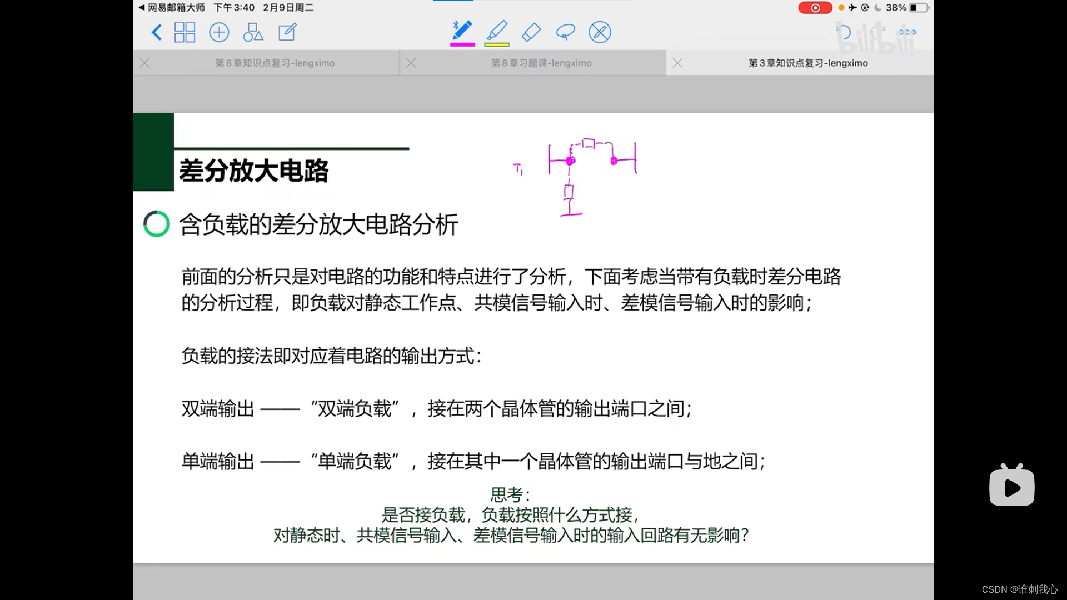Open the shapes tool
The image size is (1067, 600).
point(253,32)
